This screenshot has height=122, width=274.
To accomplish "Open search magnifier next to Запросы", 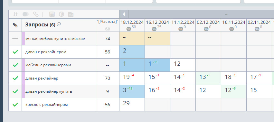I will click(59, 24).
